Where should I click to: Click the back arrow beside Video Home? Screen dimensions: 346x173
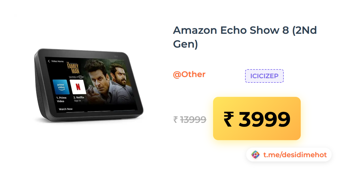point(49,61)
